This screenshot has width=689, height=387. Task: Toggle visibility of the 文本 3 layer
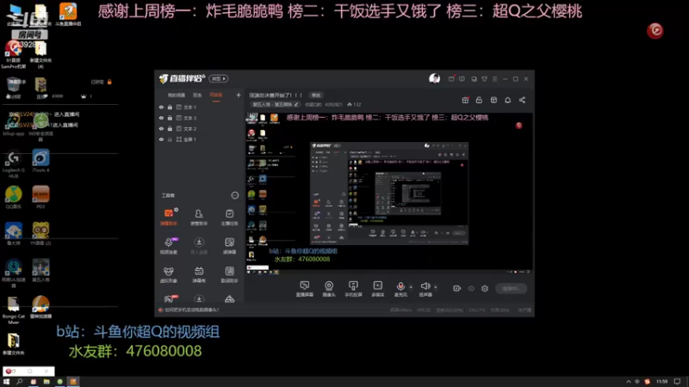tap(161, 118)
